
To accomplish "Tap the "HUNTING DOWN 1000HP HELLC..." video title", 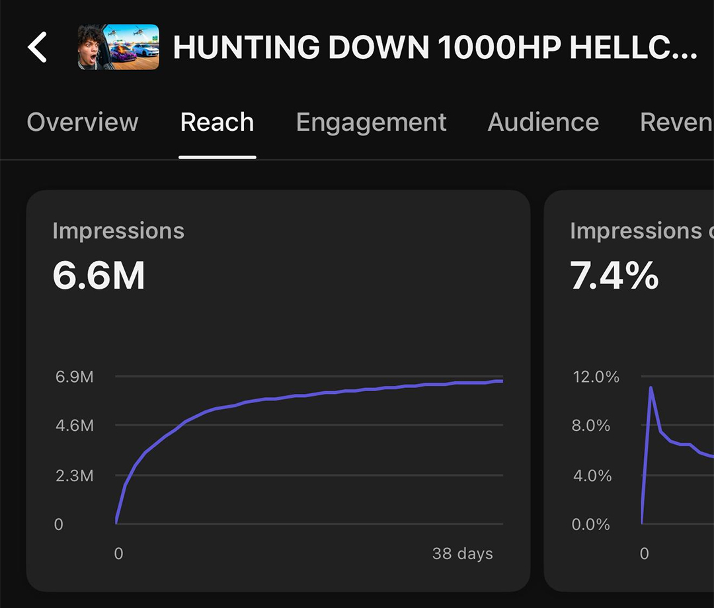I will pos(434,48).
